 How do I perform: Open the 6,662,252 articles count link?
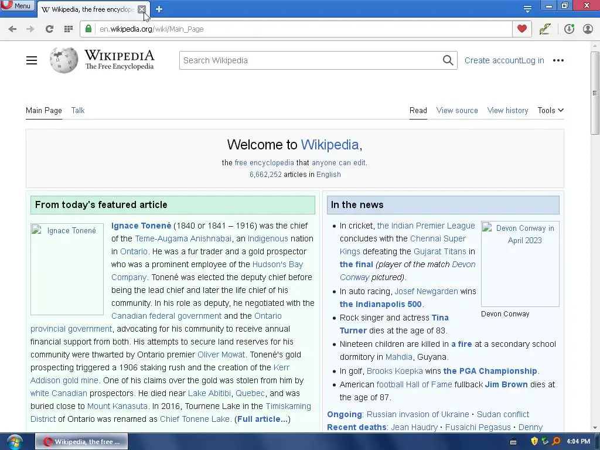(265, 175)
